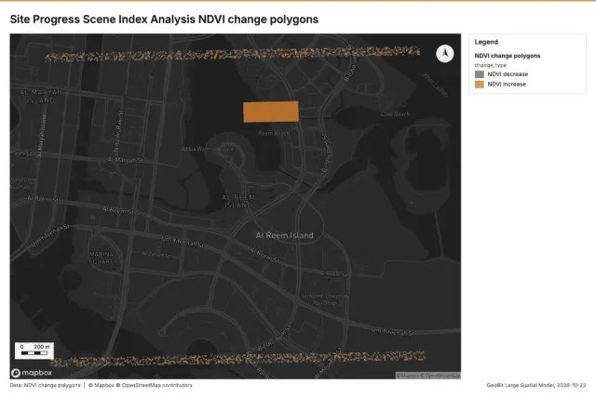Screen dimensions: 596x397
Task: Click the north arrow compass icon
Action: pyautogui.click(x=445, y=54)
